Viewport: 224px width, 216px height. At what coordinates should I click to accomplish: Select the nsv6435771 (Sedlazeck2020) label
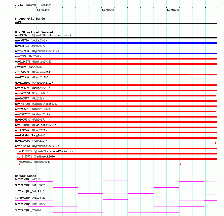tap(36, 156)
